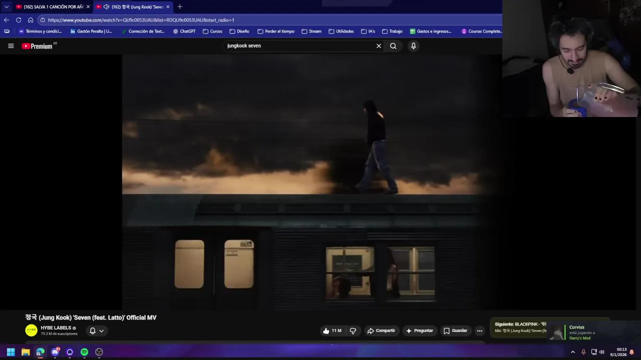Click the browser address bar URL

(141, 20)
